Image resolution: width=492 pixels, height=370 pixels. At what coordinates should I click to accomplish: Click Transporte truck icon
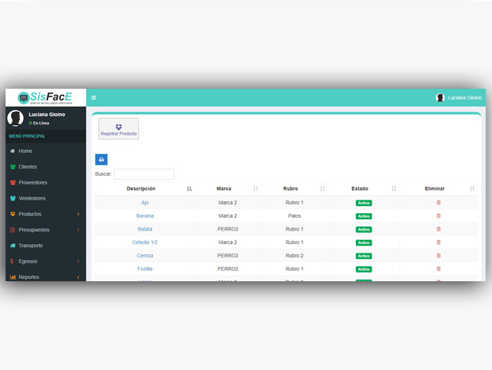tap(13, 246)
